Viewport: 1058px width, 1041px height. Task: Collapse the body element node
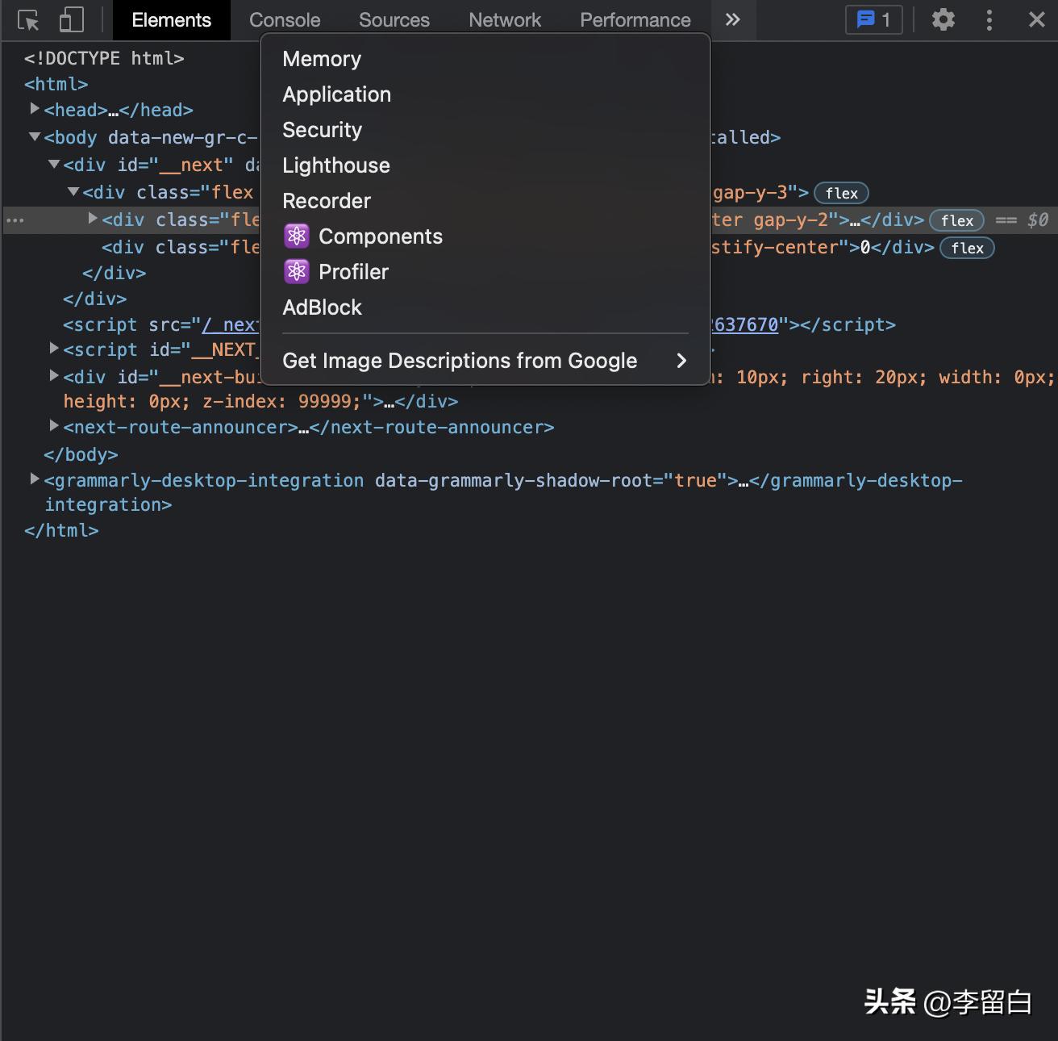(x=35, y=137)
